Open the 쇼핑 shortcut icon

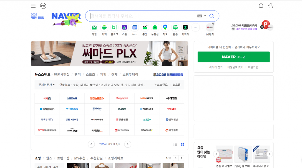coord(124,27)
